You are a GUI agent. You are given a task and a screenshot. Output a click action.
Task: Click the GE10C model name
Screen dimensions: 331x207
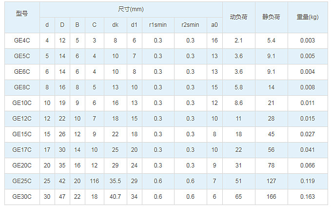click(22, 103)
